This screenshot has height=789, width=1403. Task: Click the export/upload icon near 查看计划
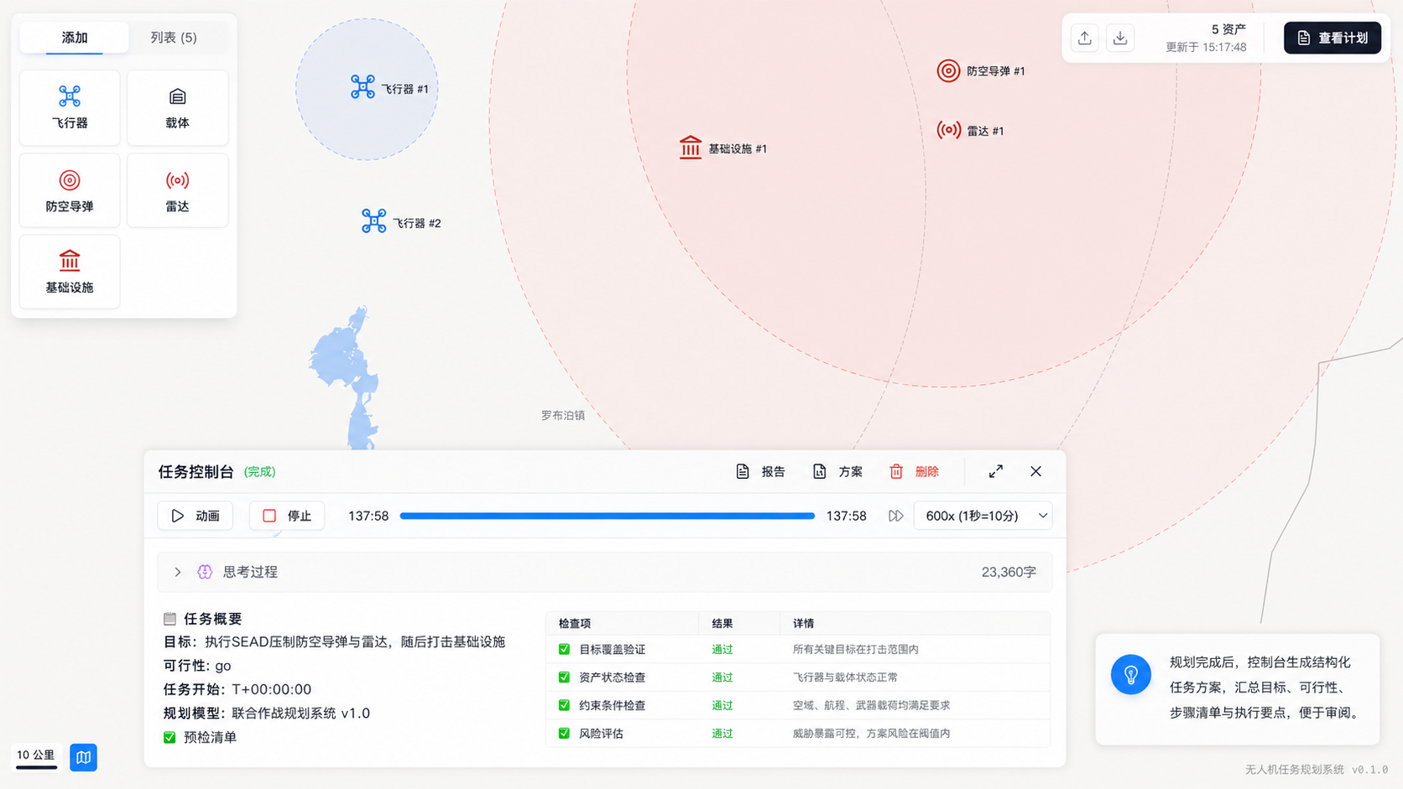(x=1084, y=37)
